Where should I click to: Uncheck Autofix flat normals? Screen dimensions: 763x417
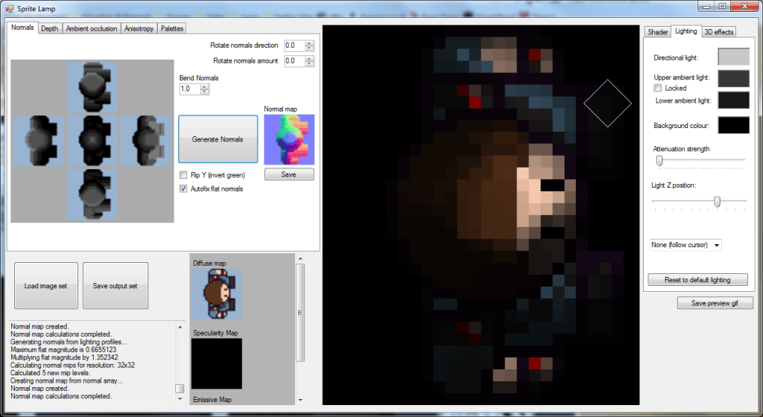pos(183,188)
